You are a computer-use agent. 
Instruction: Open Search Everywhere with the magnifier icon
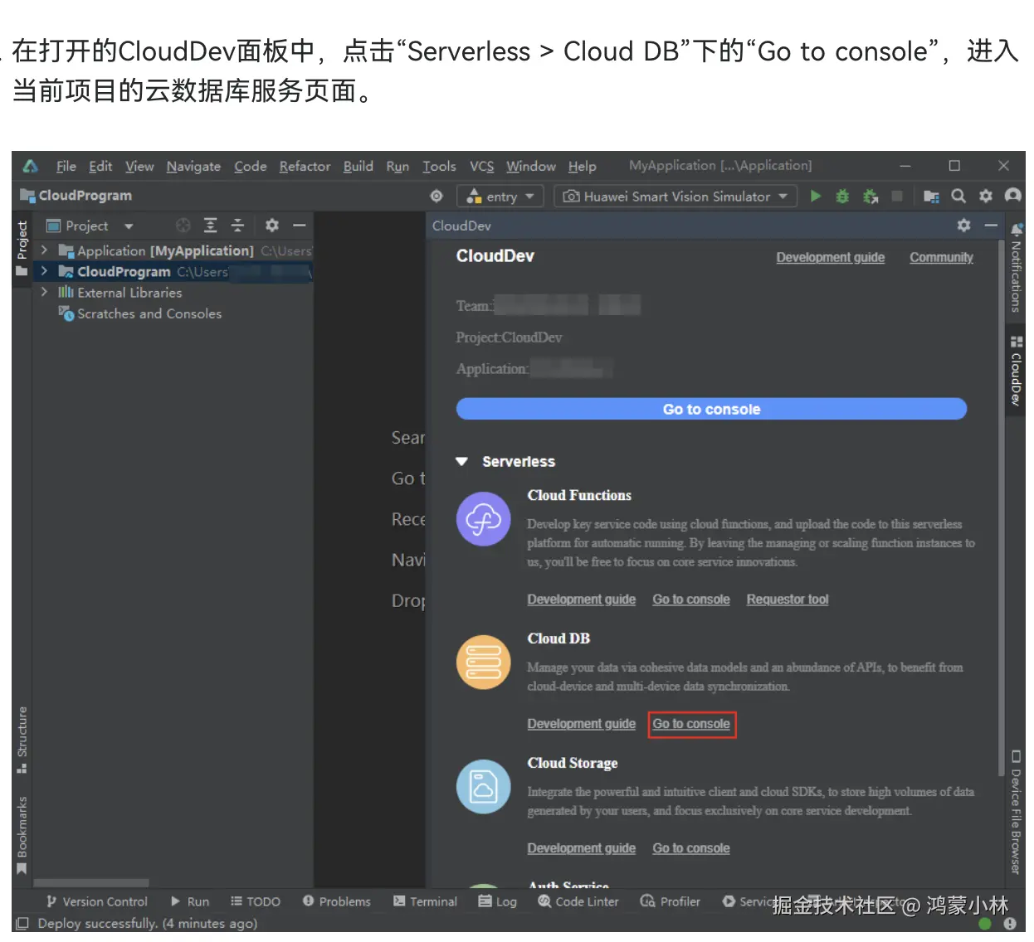tap(958, 196)
